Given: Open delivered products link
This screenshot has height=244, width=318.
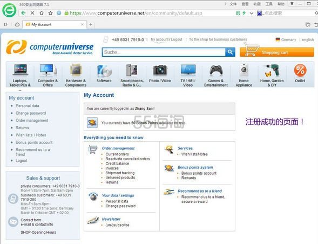Looking at the screenshot, I should (120, 177).
